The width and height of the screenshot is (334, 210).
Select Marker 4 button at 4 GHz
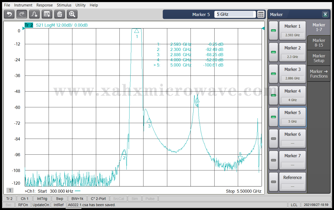(292, 95)
